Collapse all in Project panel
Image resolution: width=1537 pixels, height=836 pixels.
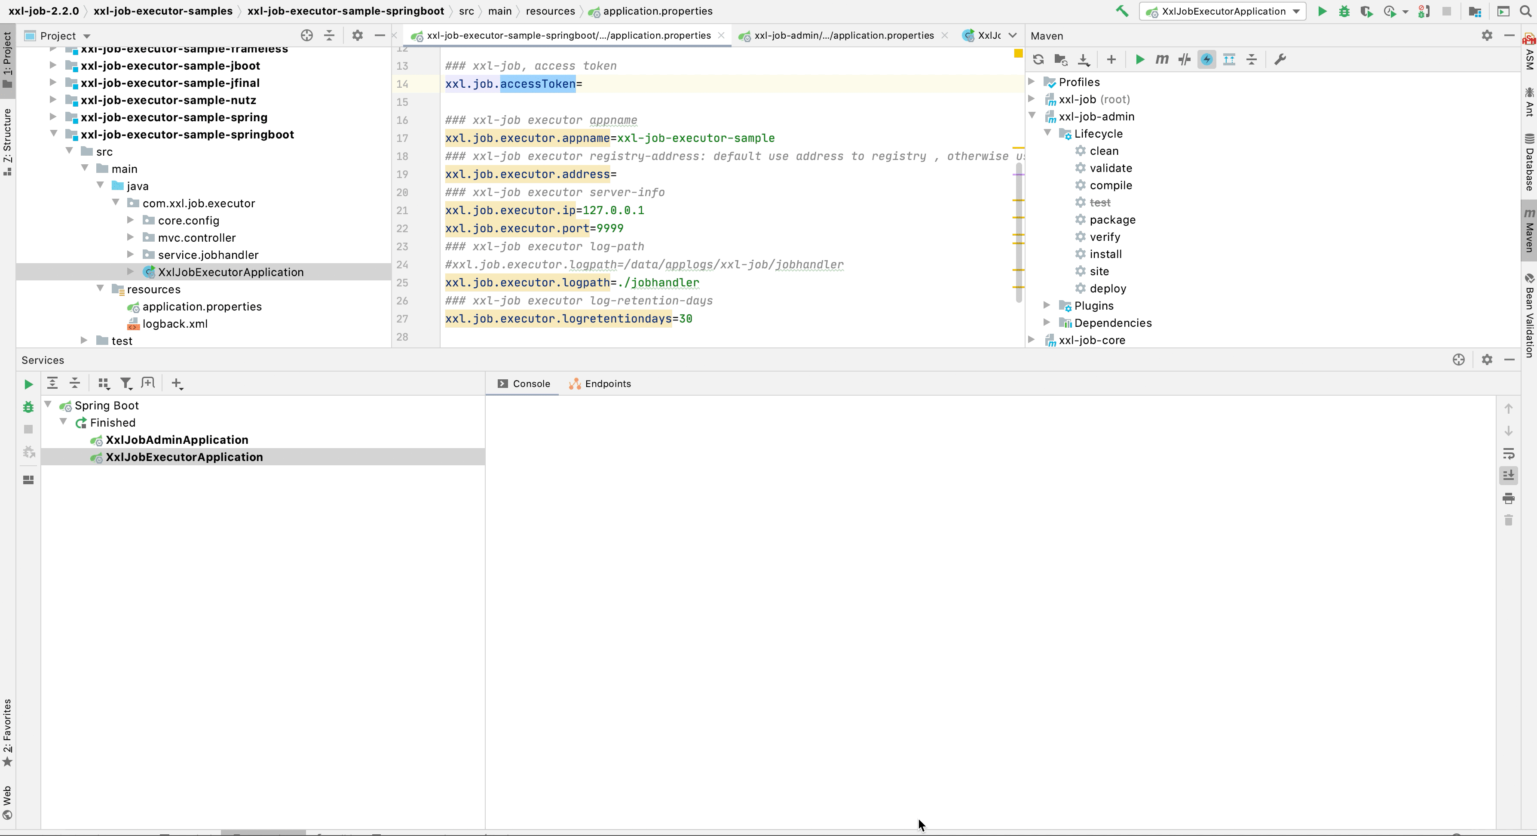pos(329,35)
